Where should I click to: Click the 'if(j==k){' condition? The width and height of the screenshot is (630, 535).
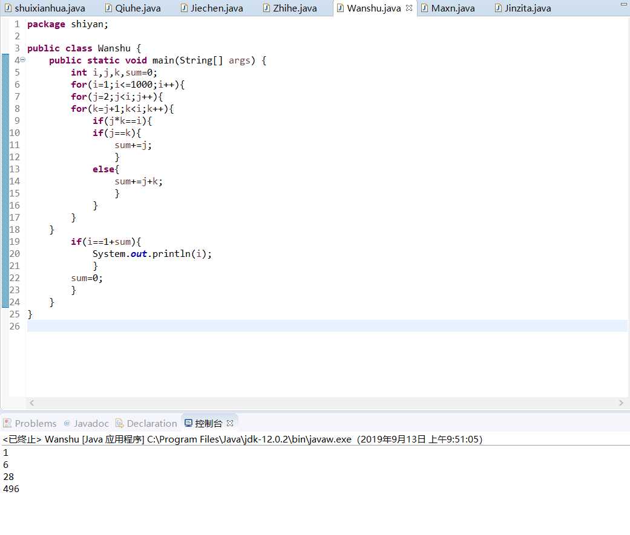(x=117, y=133)
